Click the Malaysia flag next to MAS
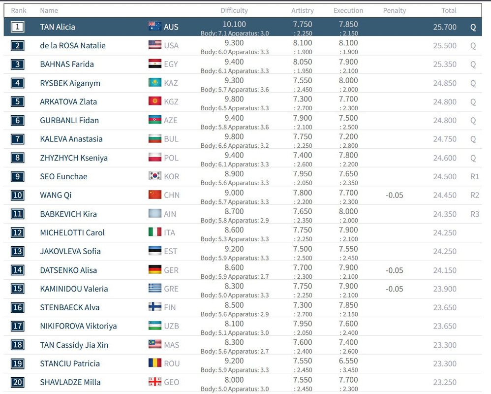The height and width of the screenshot is (394, 491). coord(154,344)
